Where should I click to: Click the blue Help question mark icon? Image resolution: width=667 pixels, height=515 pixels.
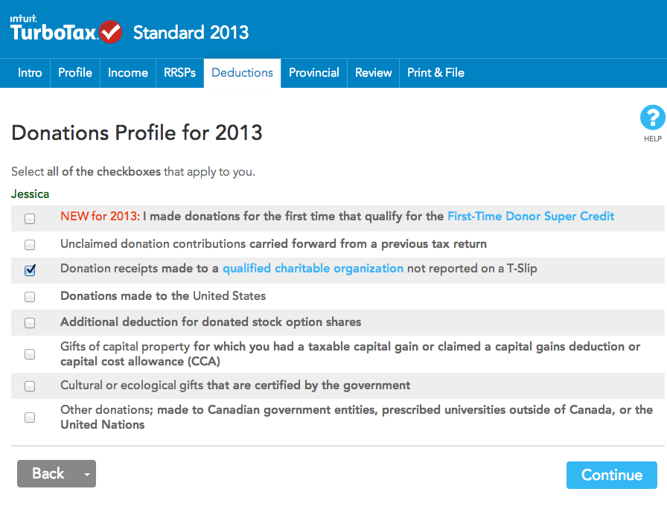coord(652,119)
